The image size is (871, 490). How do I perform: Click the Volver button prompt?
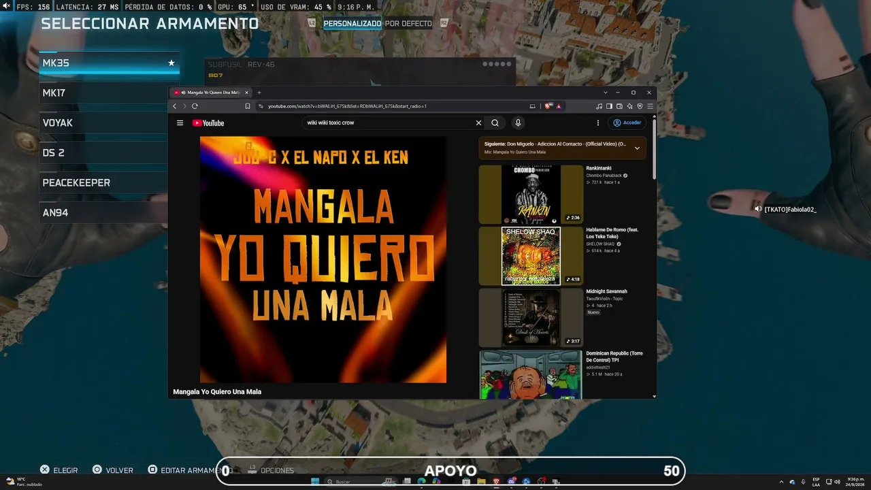(x=113, y=470)
